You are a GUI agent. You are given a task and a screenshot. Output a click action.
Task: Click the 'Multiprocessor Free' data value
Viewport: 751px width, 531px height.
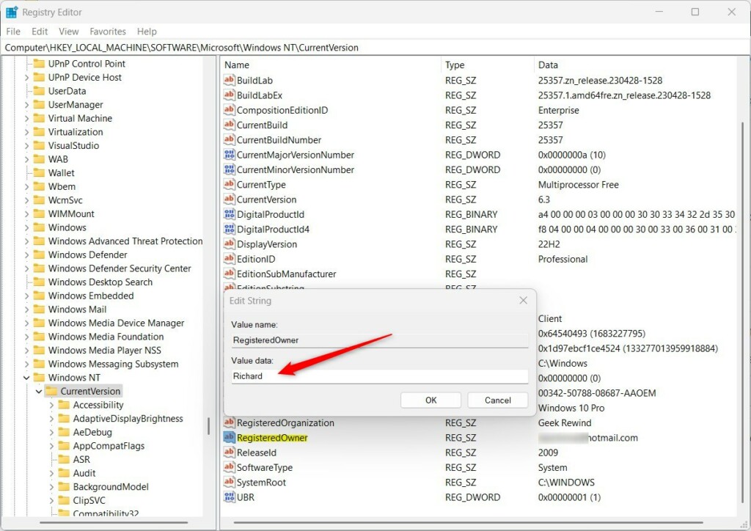(578, 184)
